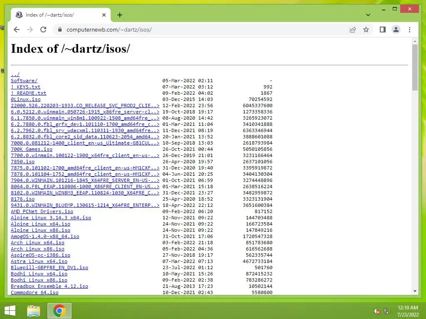Download Astra_Linux_x64.iso

tap(39, 262)
